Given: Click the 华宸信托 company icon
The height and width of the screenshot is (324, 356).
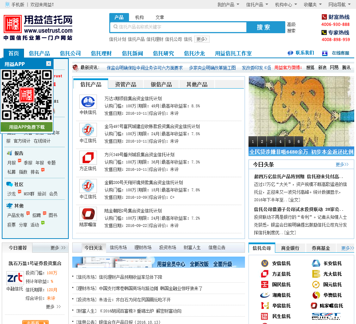Looking at the screenshot, I should pos(265,306).
